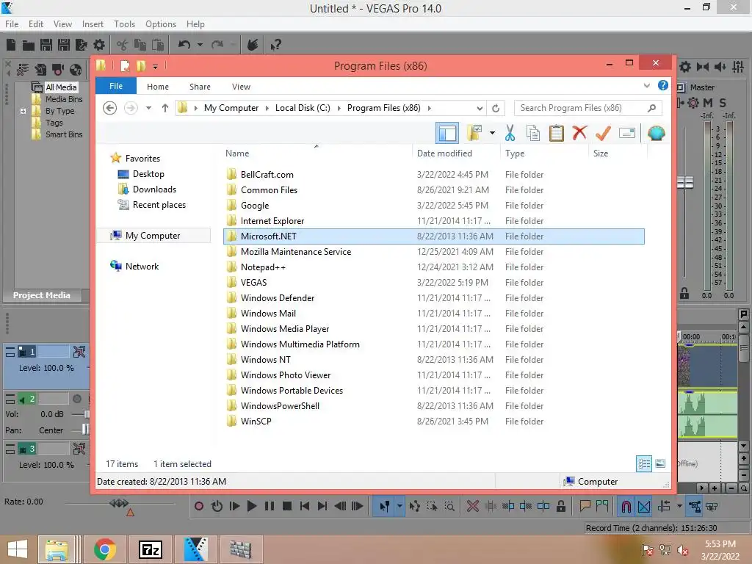Adjust the Master bus fader
Viewport: 752px width, 564px height.
coord(685,182)
